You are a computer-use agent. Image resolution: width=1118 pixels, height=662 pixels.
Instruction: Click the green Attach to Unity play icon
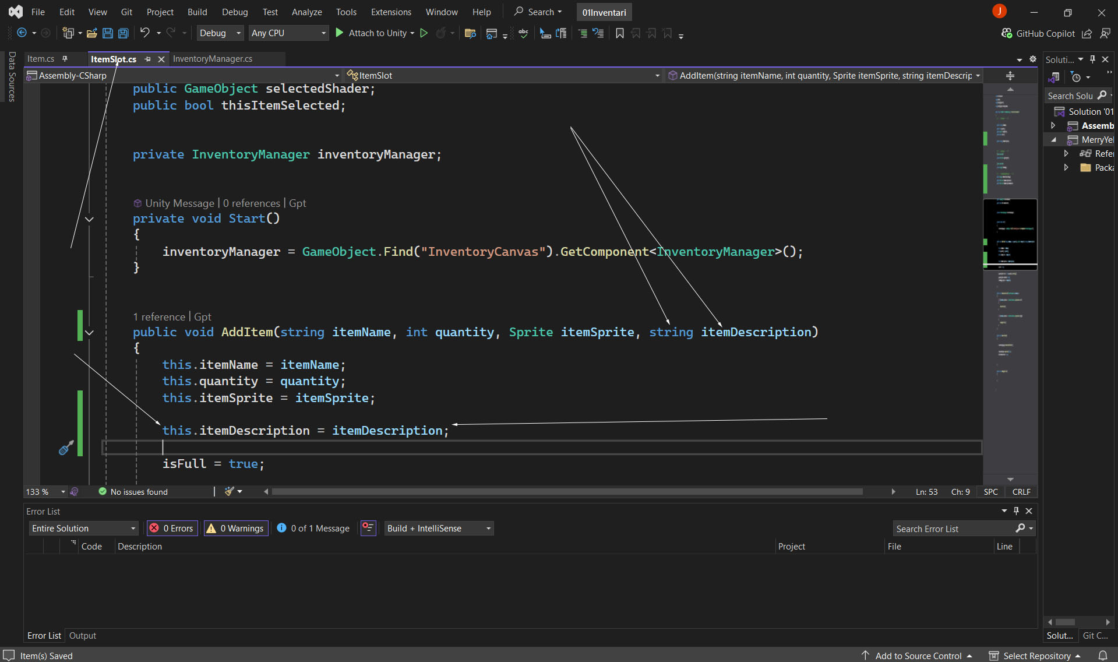click(x=340, y=33)
